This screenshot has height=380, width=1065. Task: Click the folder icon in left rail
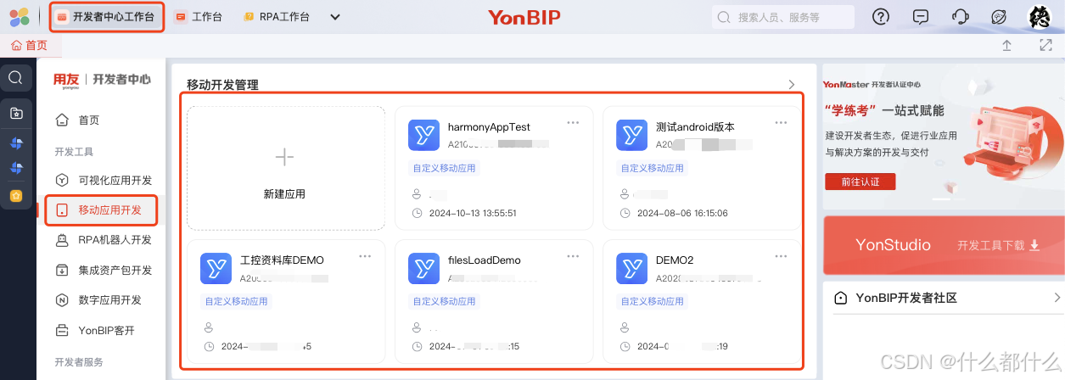tap(16, 113)
